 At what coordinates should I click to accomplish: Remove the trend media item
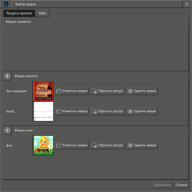click(x=142, y=111)
